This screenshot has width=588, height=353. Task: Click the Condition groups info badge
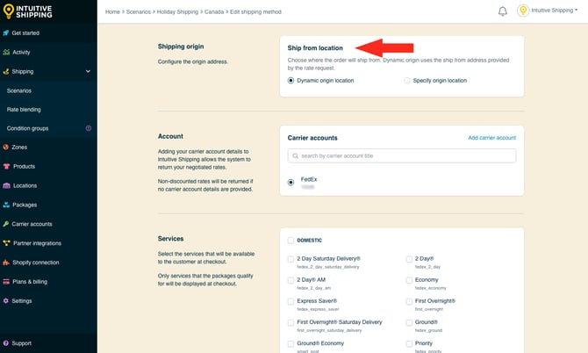(88, 128)
